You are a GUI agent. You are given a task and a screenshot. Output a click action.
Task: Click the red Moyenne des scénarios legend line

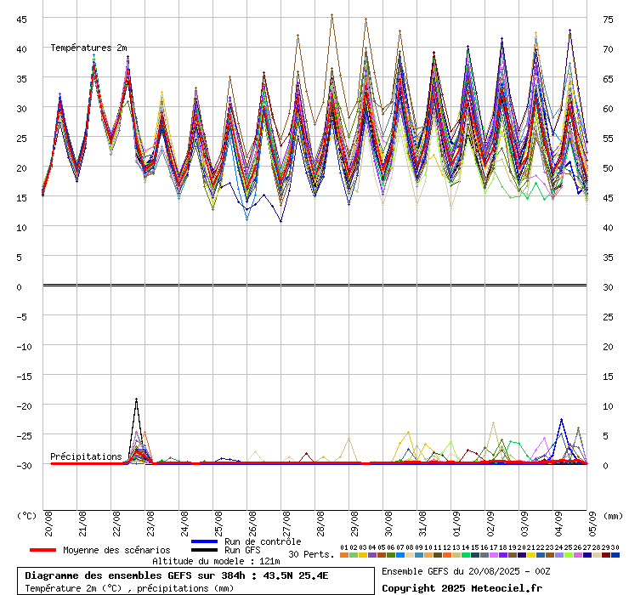tap(42, 550)
